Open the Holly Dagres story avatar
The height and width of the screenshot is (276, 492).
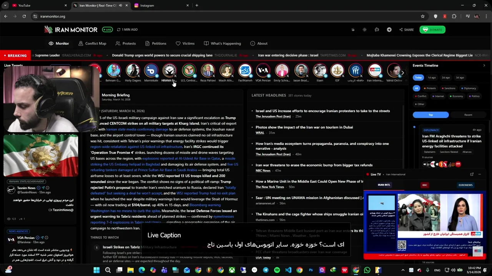(133, 71)
